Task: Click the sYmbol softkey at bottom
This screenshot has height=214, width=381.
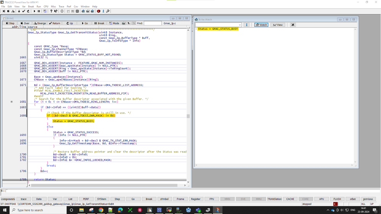Action: coord(164,199)
